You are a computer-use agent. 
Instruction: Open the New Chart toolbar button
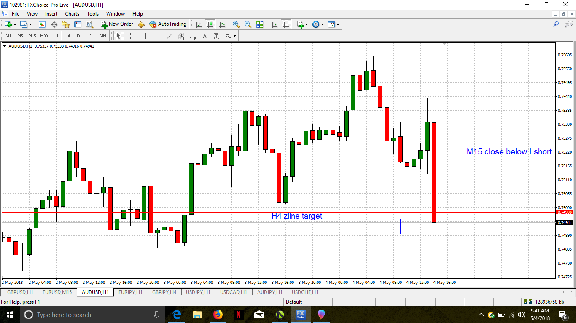pos(8,24)
